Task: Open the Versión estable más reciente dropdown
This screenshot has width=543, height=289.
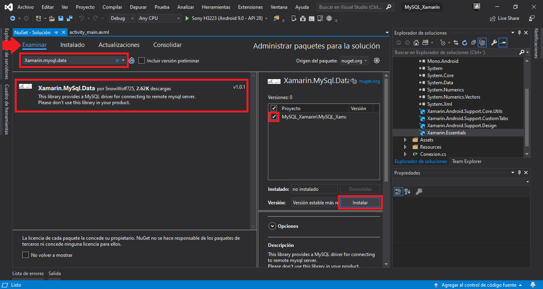Action: pyautogui.click(x=315, y=202)
